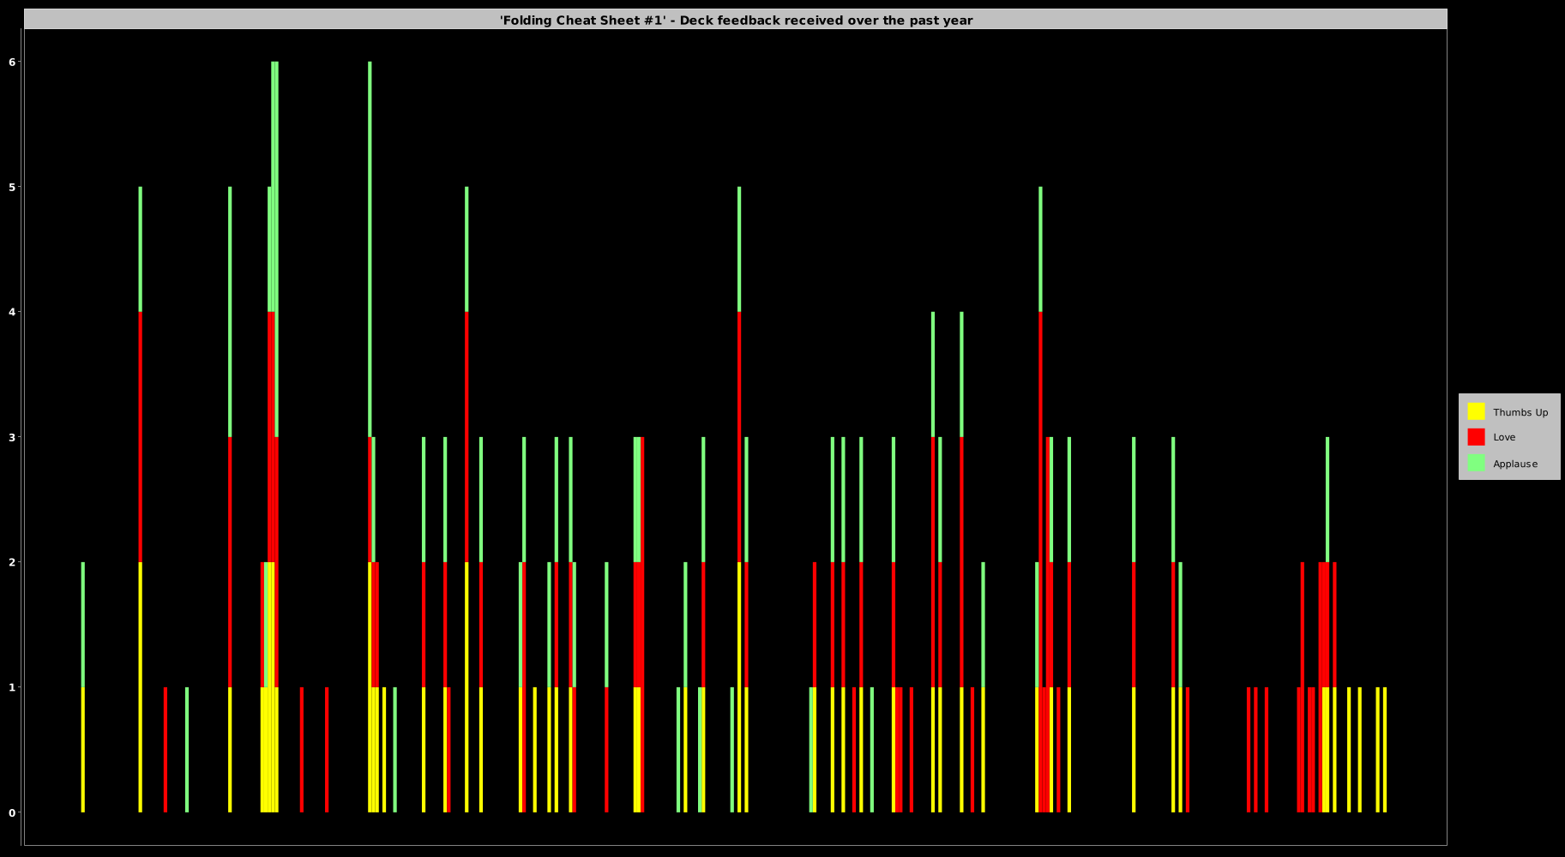
Task: Click the y-axis label 0
Action: click(13, 812)
